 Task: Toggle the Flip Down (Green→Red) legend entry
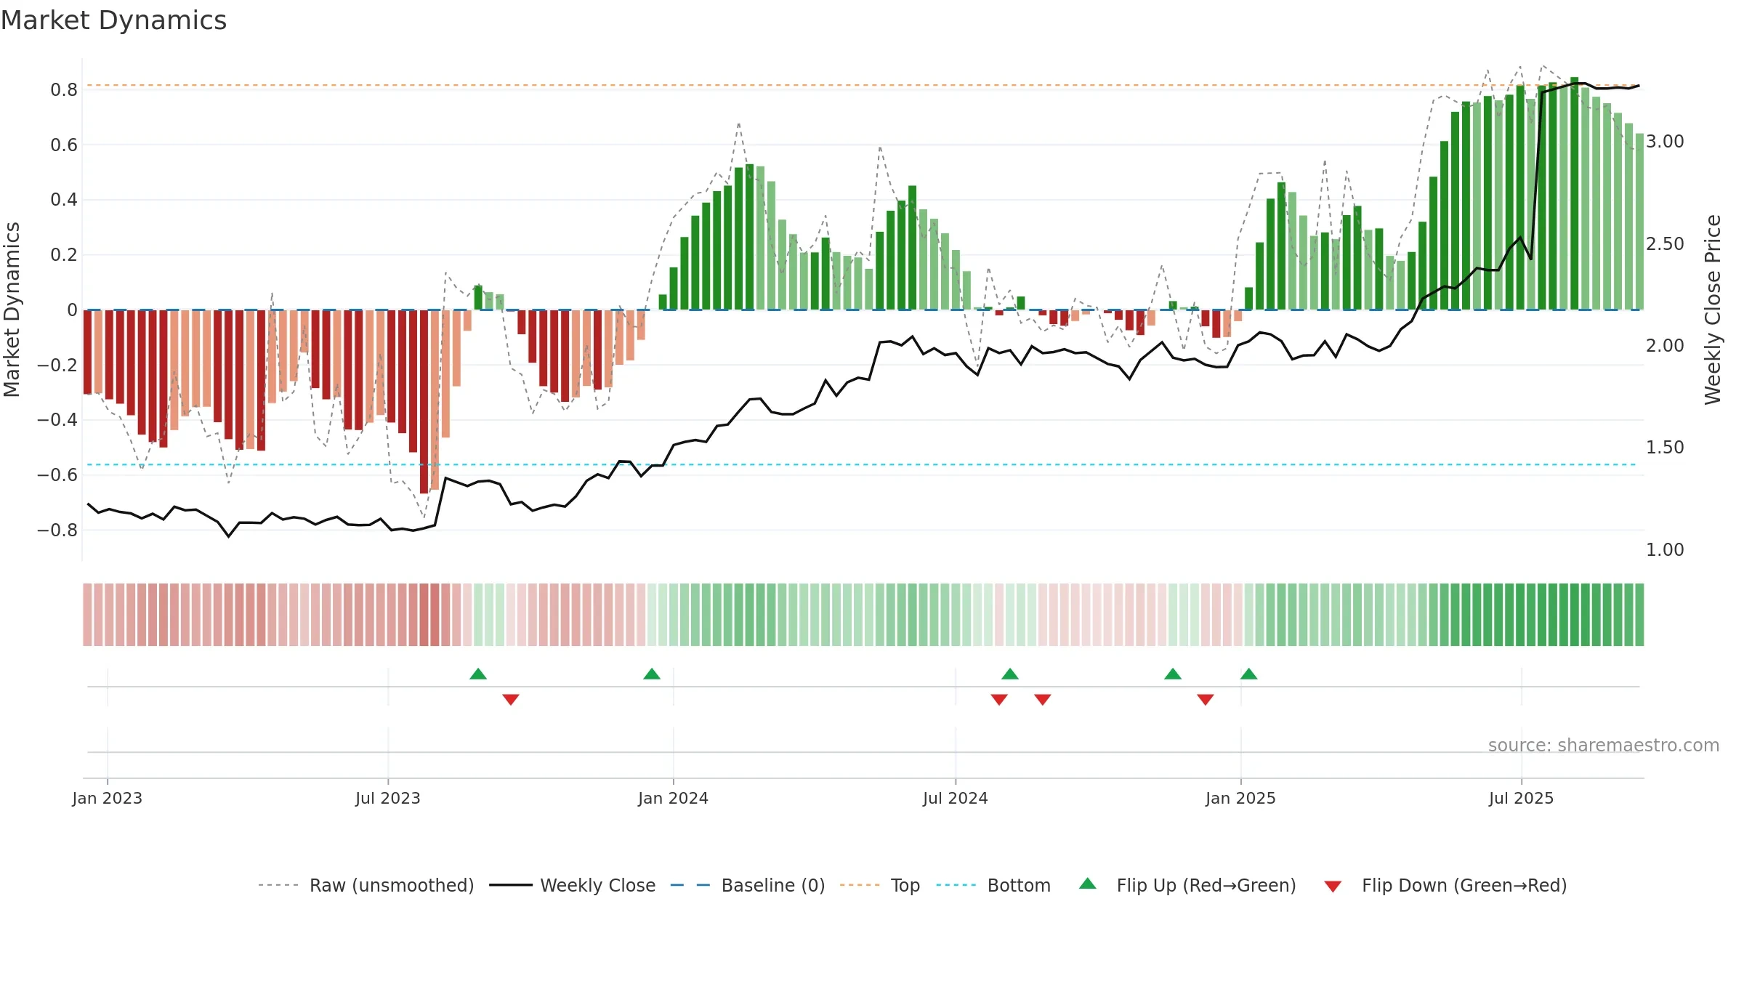(x=1445, y=886)
